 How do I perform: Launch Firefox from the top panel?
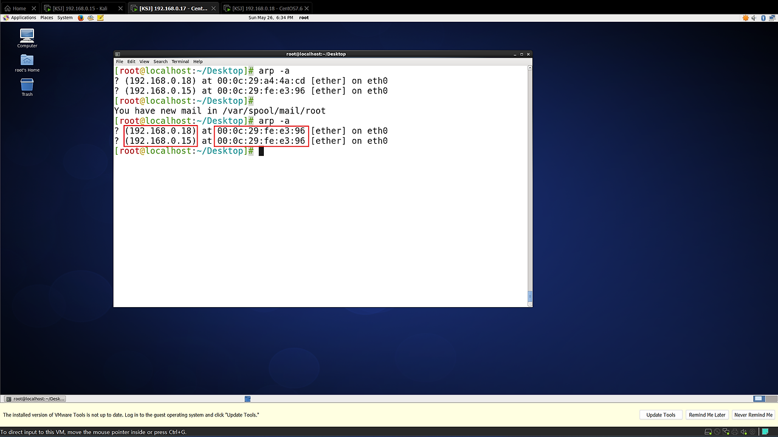80,18
